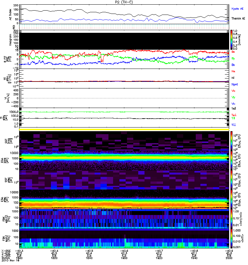Screen dimensions: 248x265
Task: Click the ESA electron energy spectrogram panel
Action: 124,199
